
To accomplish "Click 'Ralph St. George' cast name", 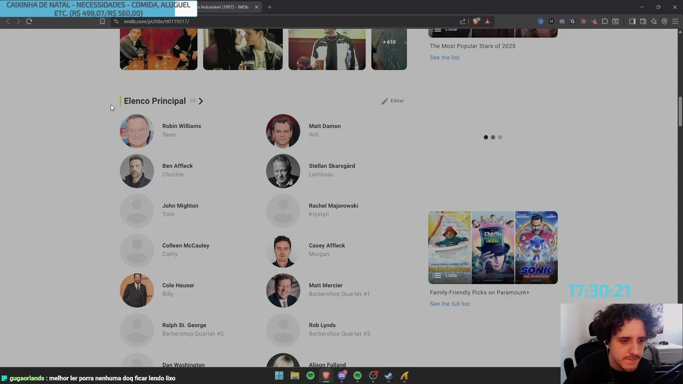I will point(184,325).
